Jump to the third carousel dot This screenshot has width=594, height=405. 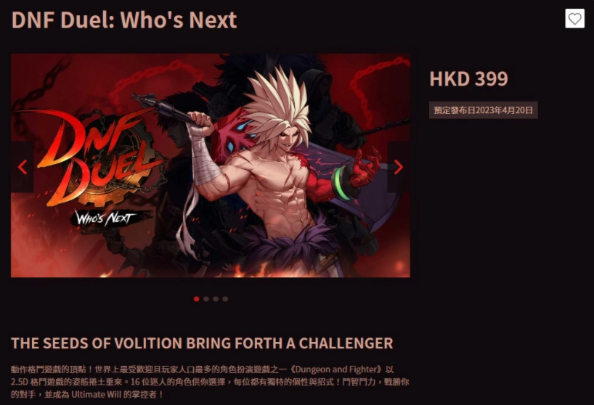pos(216,299)
